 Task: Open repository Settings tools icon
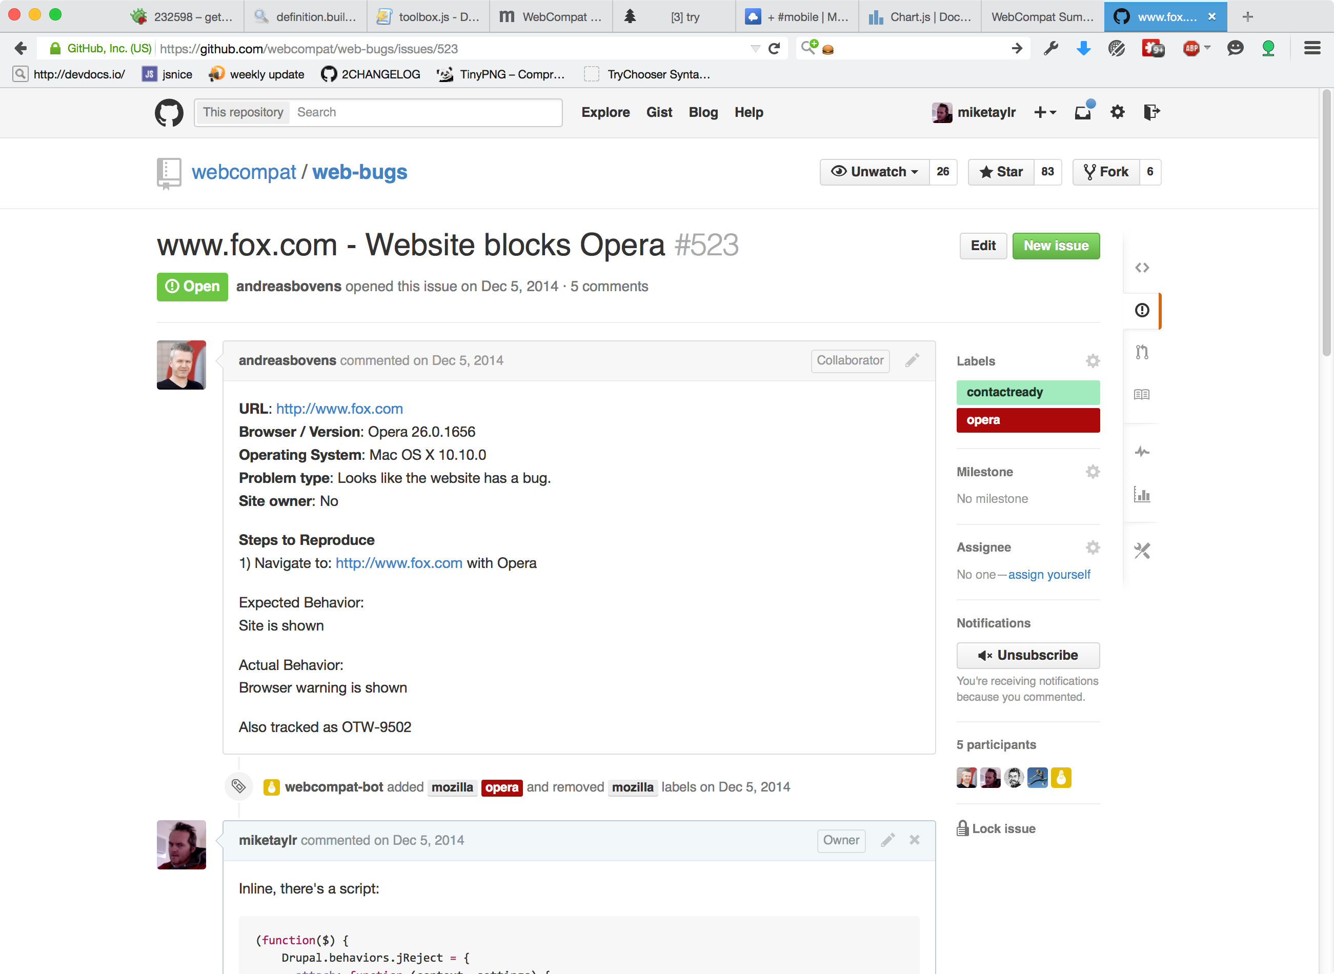point(1142,551)
